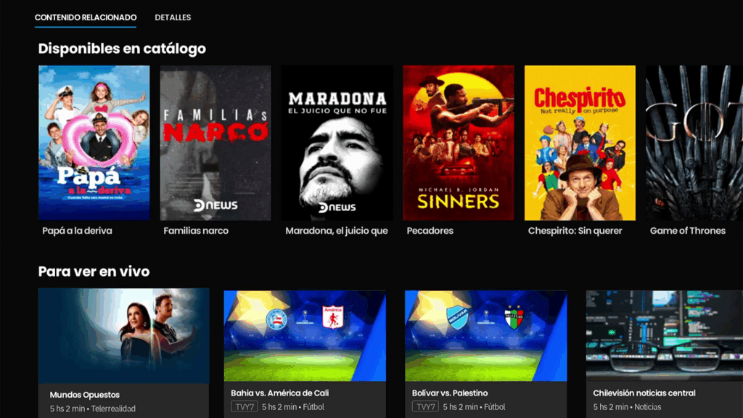Open Chilevisión noticias central thumbnail
This screenshot has width=743, height=418.
click(665, 335)
